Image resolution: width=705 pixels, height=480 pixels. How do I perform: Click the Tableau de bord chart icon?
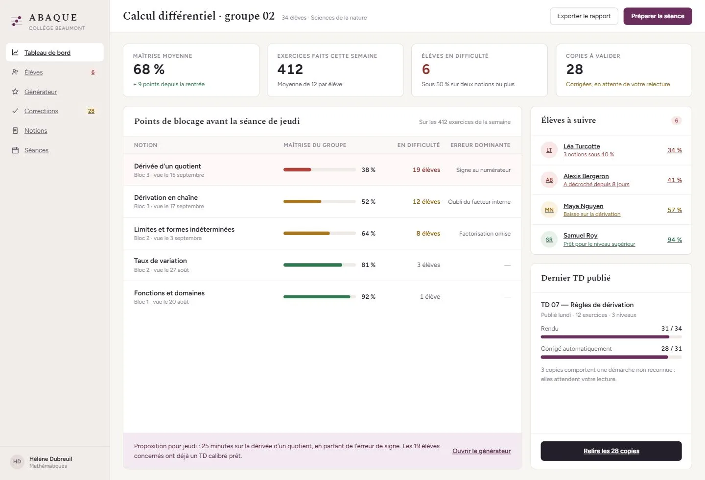click(15, 52)
